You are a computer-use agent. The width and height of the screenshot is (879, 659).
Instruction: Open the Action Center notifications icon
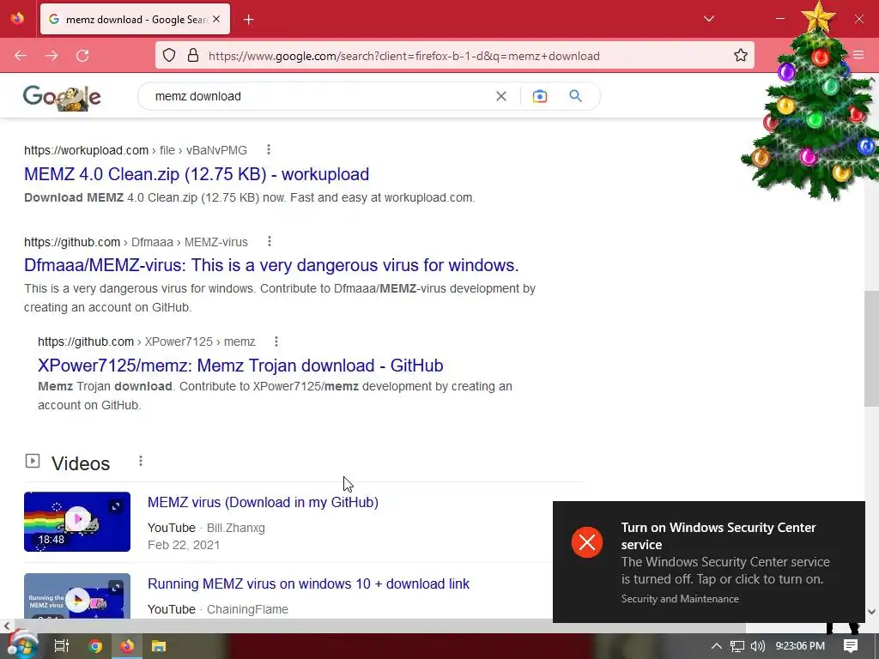pos(851,646)
